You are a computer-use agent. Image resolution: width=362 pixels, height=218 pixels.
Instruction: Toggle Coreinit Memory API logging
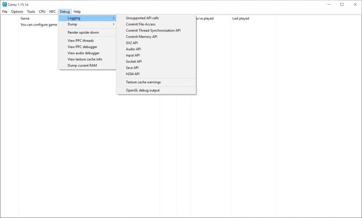[x=156, y=37]
